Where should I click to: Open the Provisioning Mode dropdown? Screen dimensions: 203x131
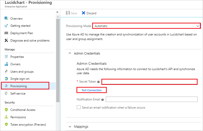(x=147, y=26)
